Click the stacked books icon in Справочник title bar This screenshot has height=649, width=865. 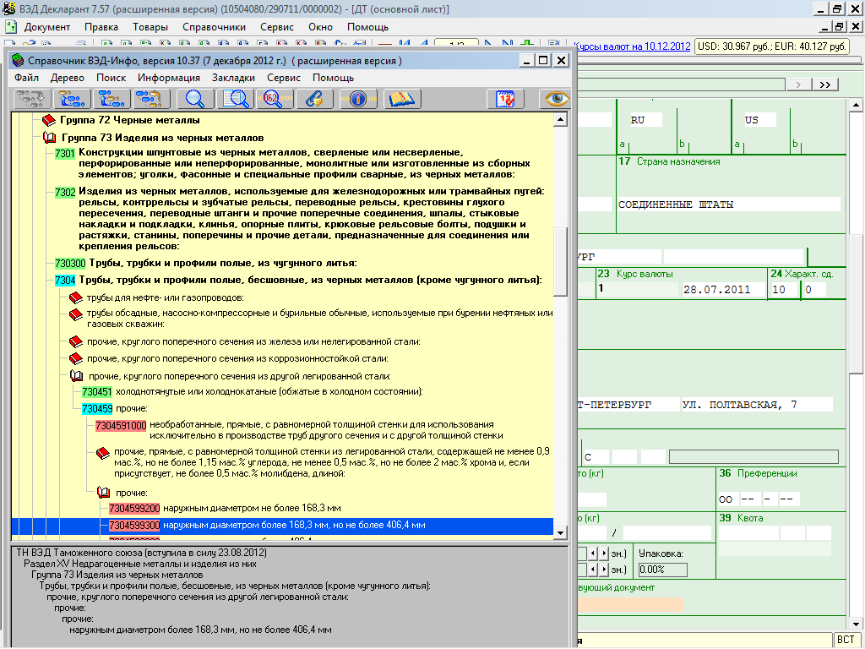[x=19, y=60]
